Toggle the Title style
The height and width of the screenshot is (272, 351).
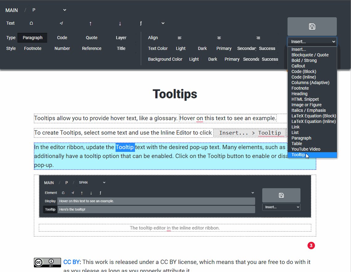121,48
